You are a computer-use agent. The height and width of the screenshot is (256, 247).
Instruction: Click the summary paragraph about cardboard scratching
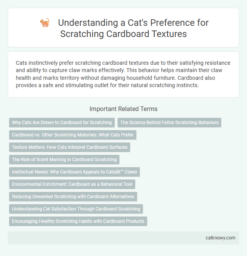point(123,74)
